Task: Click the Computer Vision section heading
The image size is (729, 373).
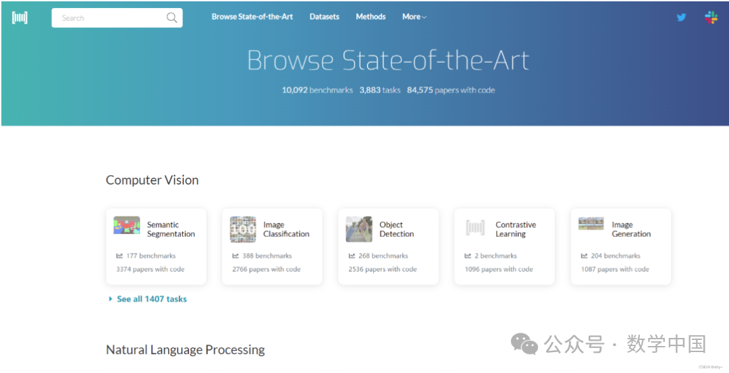Action: (152, 180)
